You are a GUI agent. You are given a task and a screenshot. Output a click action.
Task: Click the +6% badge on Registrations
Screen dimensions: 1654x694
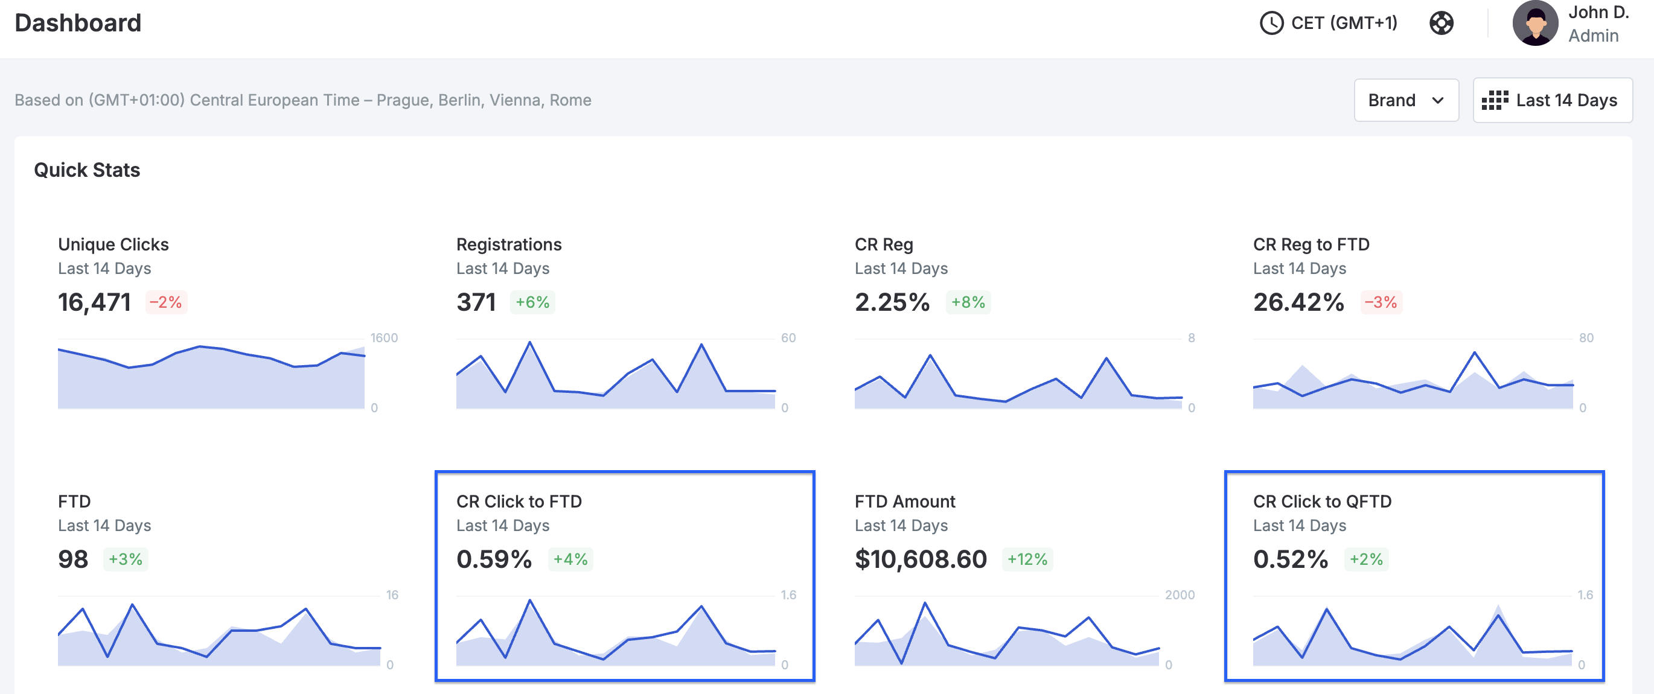click(532, 302)
